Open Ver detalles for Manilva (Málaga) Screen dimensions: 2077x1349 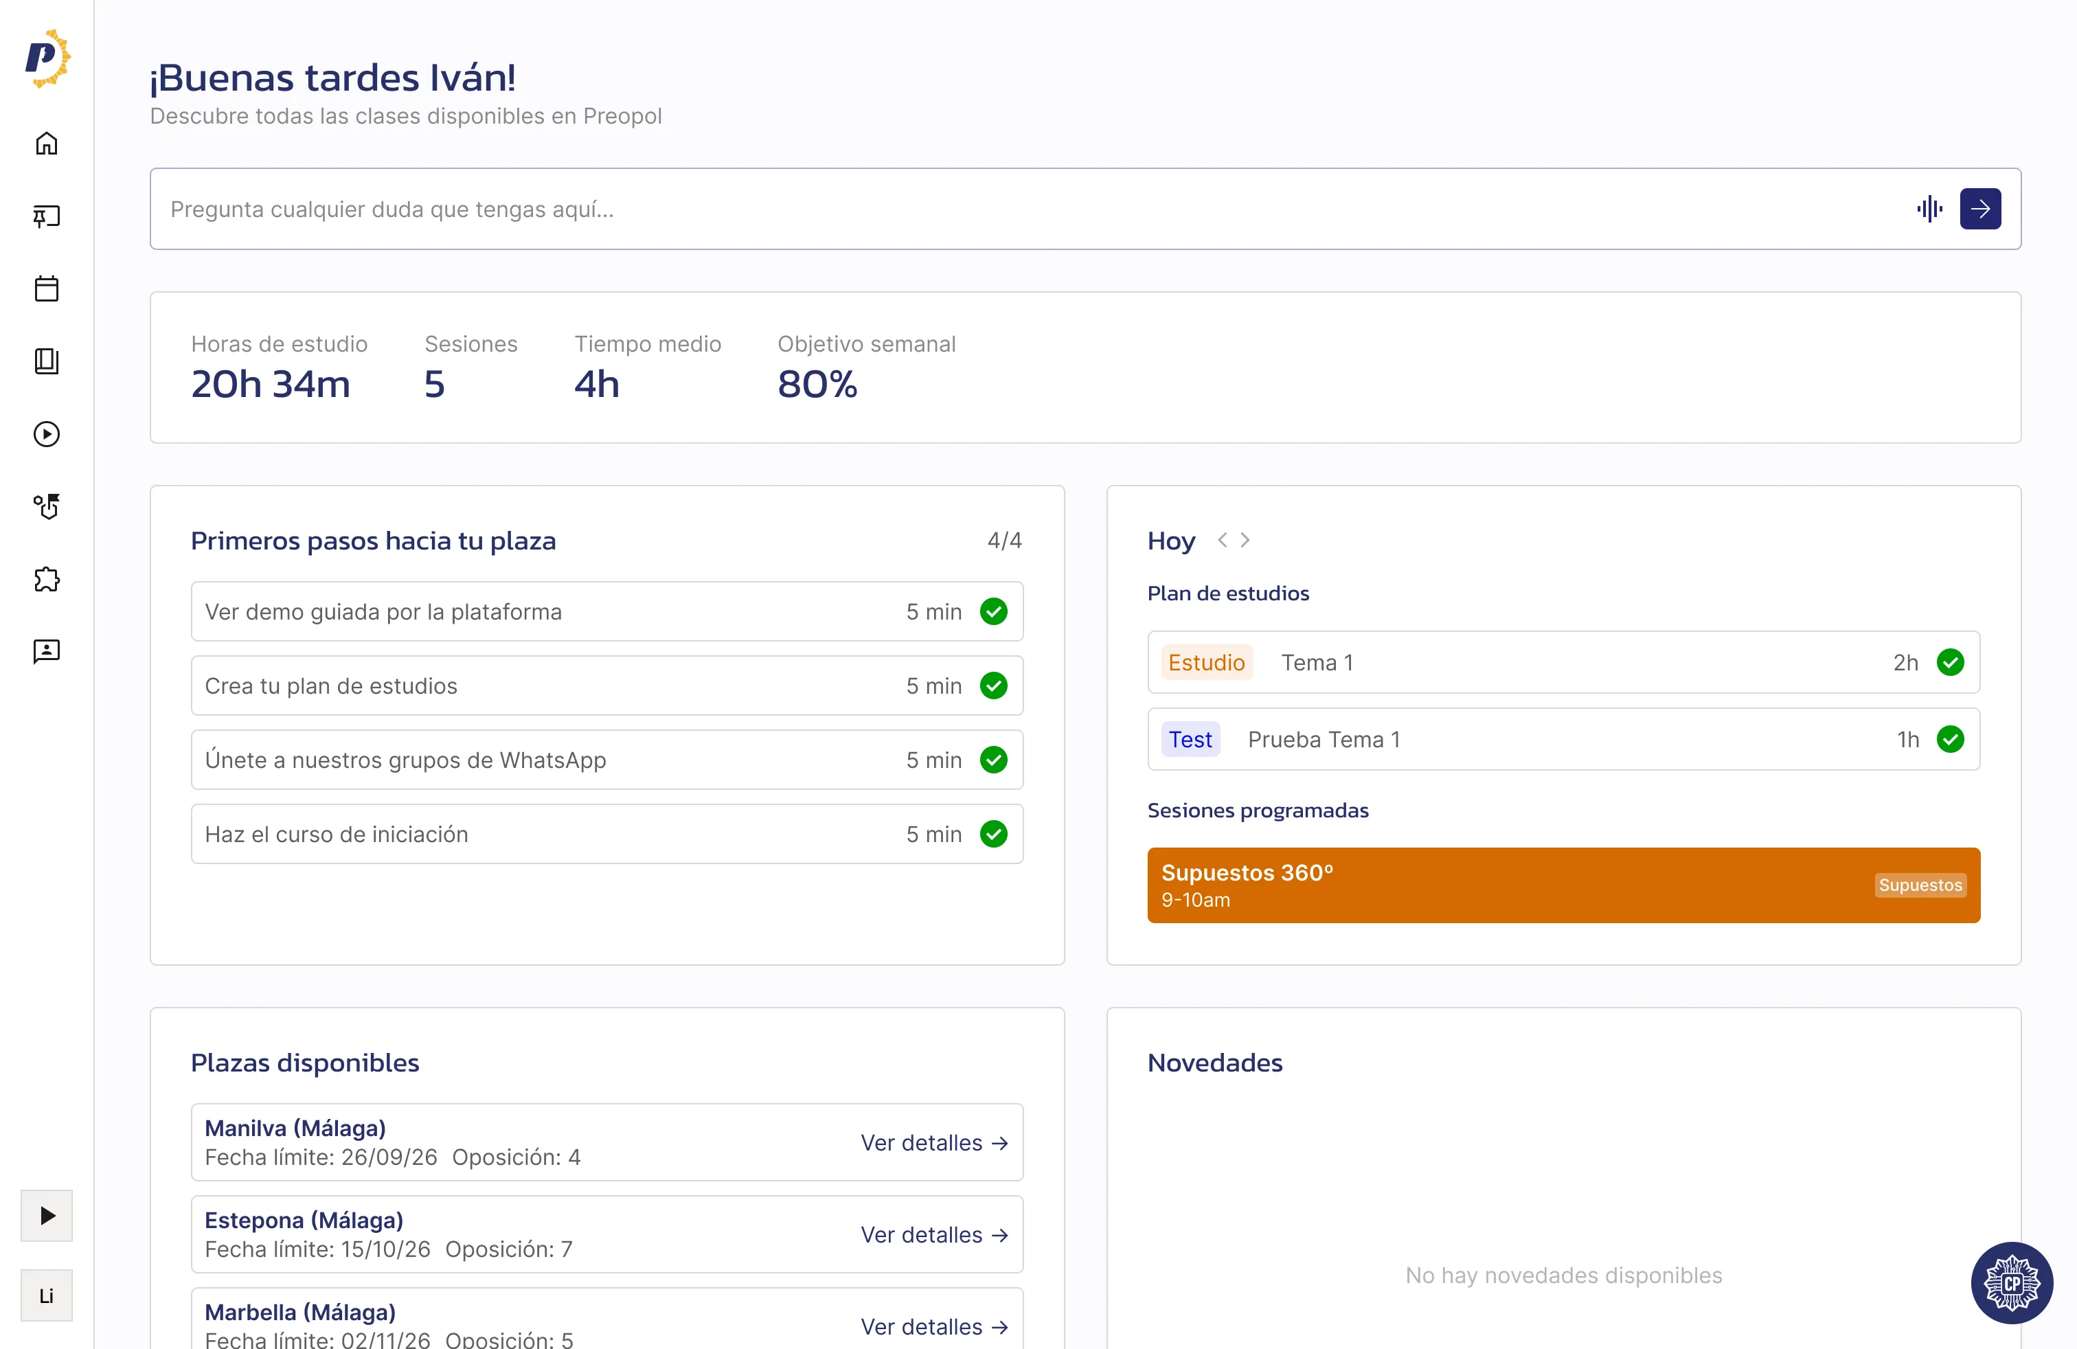tap(934, 1143)
